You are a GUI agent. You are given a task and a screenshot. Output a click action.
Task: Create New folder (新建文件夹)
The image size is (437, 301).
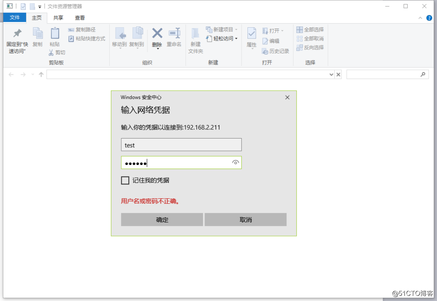[195, 41]
